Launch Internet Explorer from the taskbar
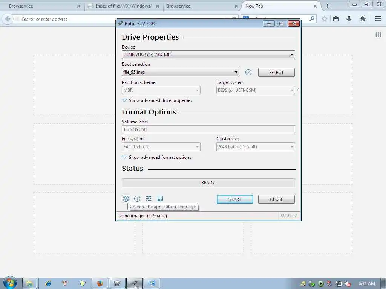Image resolution: width=386 pixels, height=289 pixels. 48,283
